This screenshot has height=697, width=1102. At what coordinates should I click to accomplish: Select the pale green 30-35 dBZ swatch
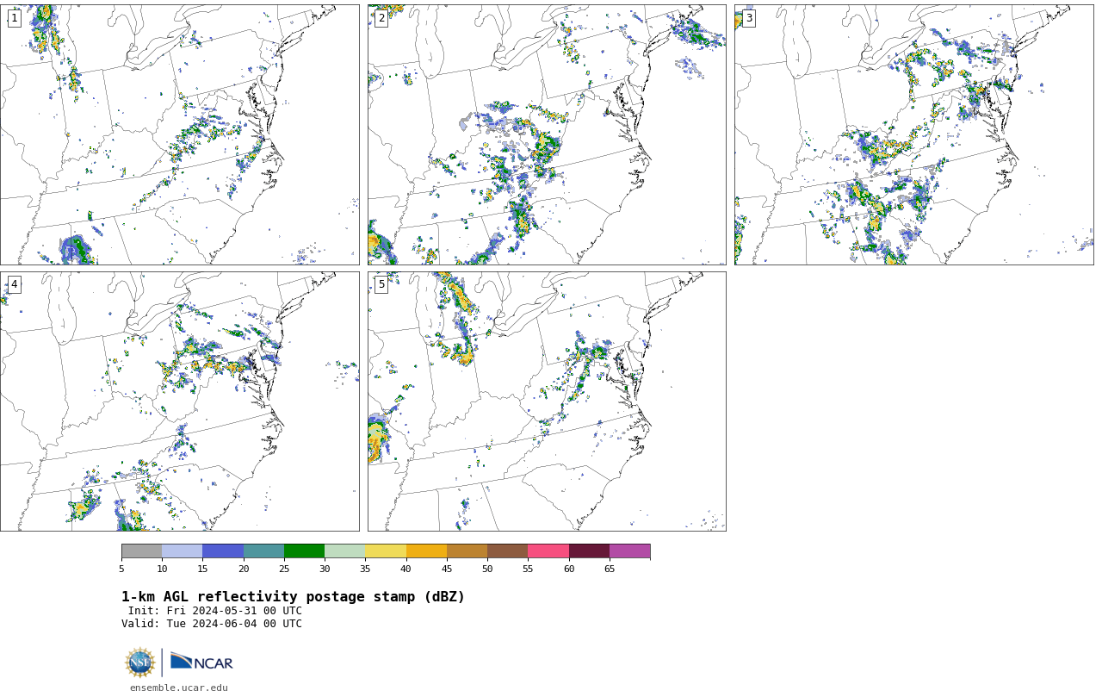tap(344, 551)
